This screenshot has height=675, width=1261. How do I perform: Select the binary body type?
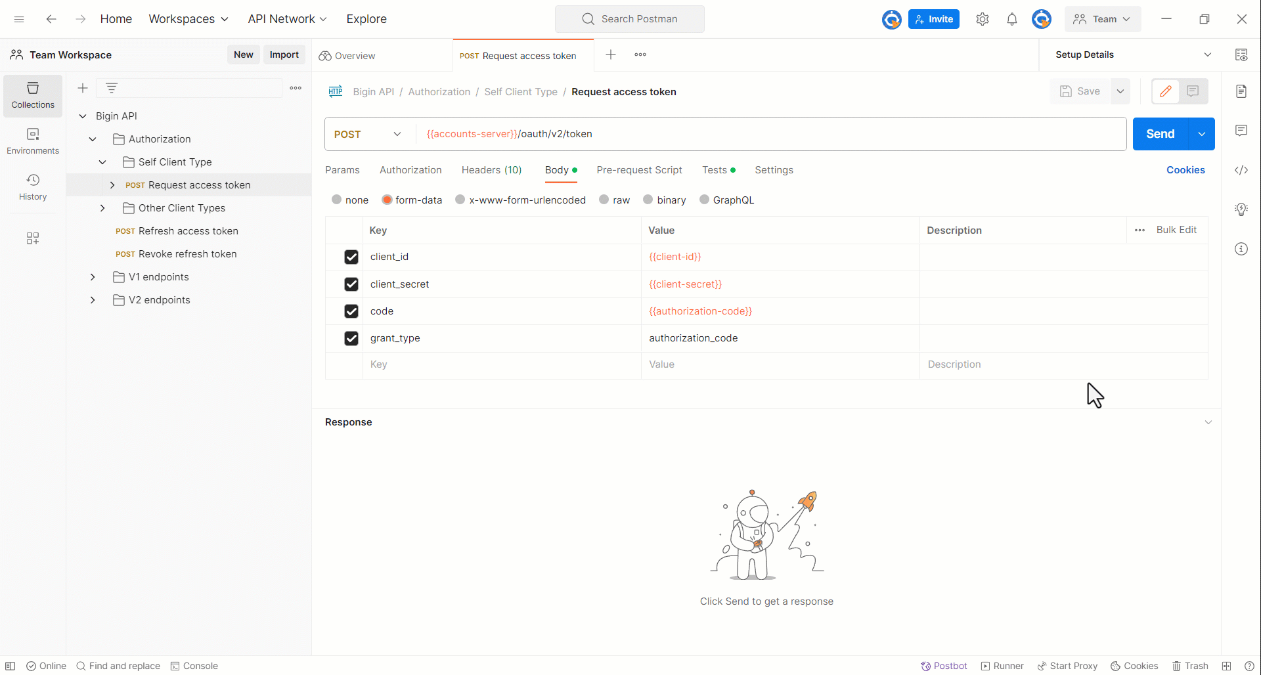point(648,200)
